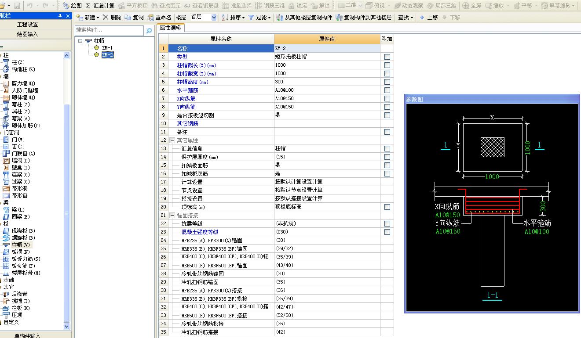
Task: Tick 附加 checkbox for 保护层厚度 row
Action: (x=387, y=157)
